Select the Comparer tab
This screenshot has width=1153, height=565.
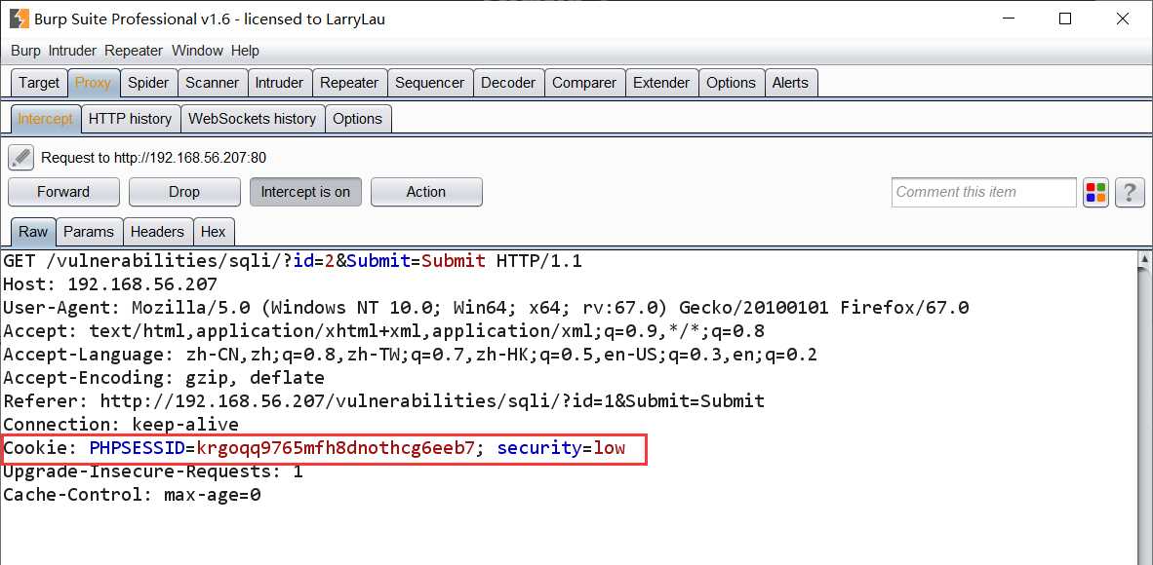584,83
